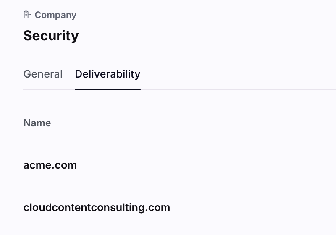336x235 pixels.
Task: Sort domains by the Name column
Action: click(37, 123)
